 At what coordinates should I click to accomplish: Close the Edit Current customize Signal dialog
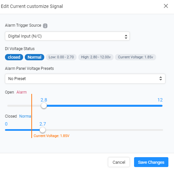[x=166, y=6]
